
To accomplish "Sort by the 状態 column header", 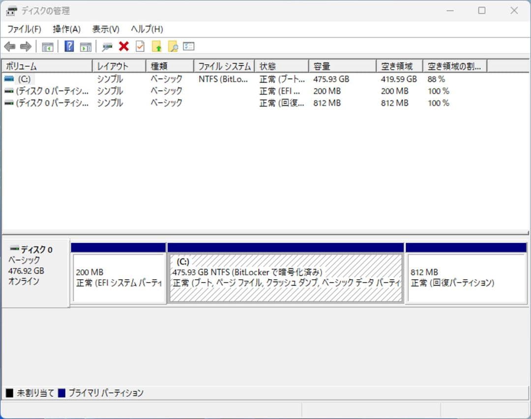I will [x=282, y=66].
